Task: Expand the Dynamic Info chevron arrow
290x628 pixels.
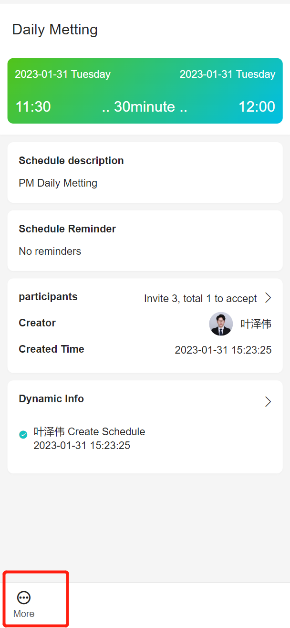Action: 268,401
